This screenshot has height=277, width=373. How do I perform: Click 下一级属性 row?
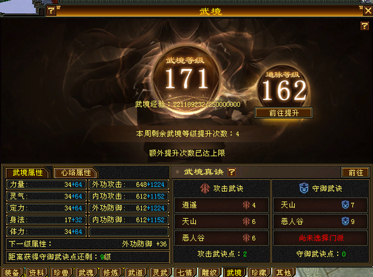[x=88, y=244]
